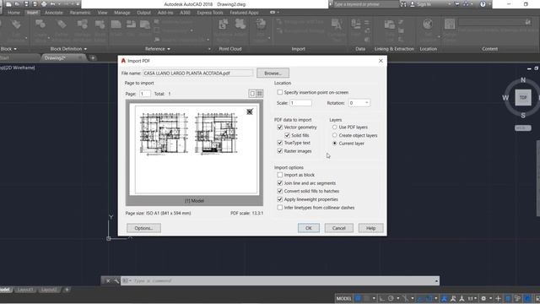This screenshot has width=540, height=304.
Task: Click Cancel in Import PDF dialog
Action: [x=339, y=228]
